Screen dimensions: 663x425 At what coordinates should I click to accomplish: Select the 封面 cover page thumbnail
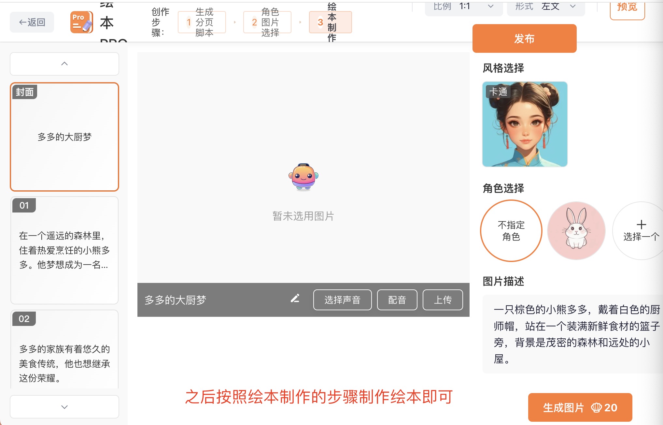(64, 137)
